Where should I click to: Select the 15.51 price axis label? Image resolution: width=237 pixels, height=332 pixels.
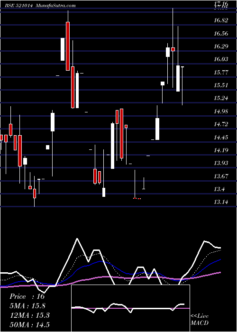221,85
